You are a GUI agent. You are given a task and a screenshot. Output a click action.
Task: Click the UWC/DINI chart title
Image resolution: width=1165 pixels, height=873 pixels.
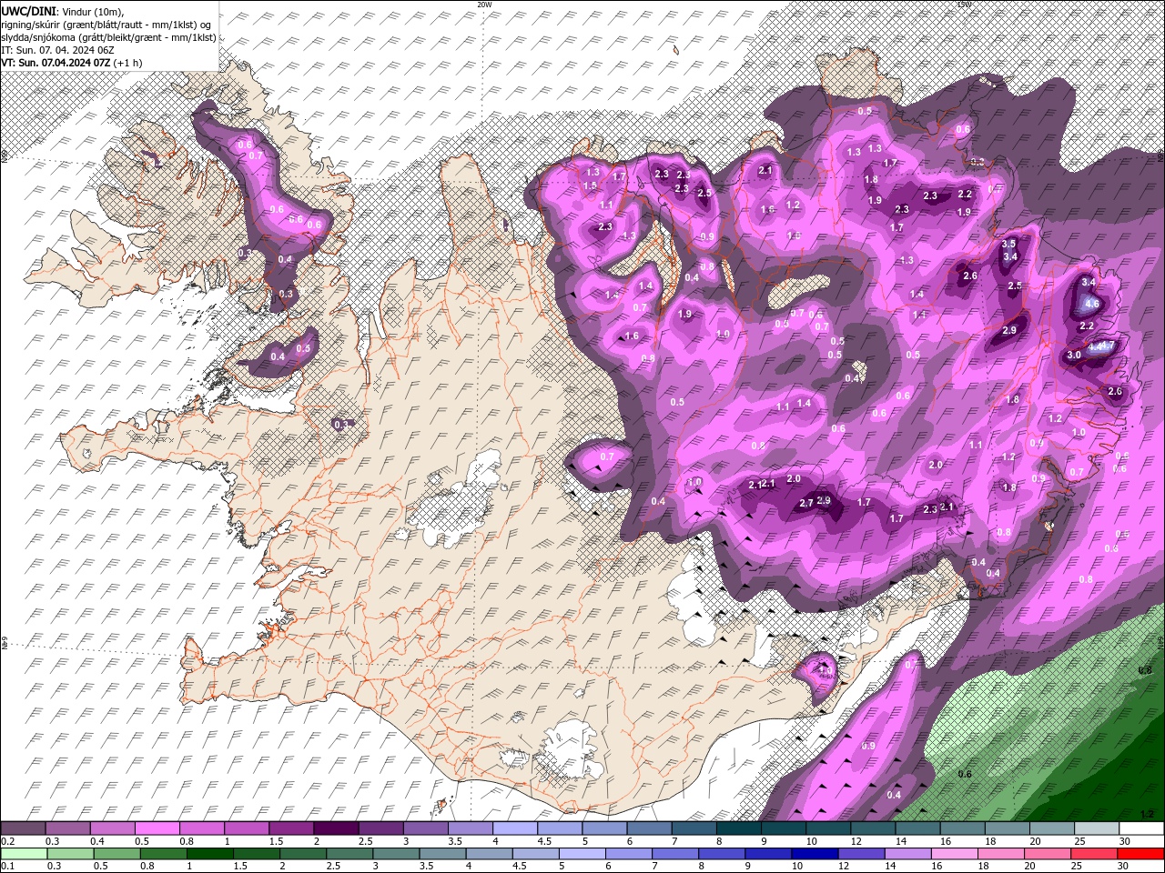click(27, 10)
